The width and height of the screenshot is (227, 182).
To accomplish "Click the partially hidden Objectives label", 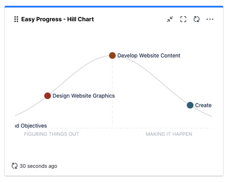I will pyautogui.click(x=31, y=126).
